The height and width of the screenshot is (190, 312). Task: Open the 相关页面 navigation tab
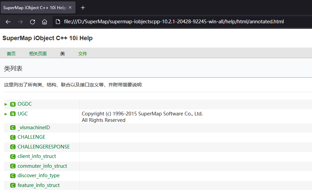coord(38,54)
